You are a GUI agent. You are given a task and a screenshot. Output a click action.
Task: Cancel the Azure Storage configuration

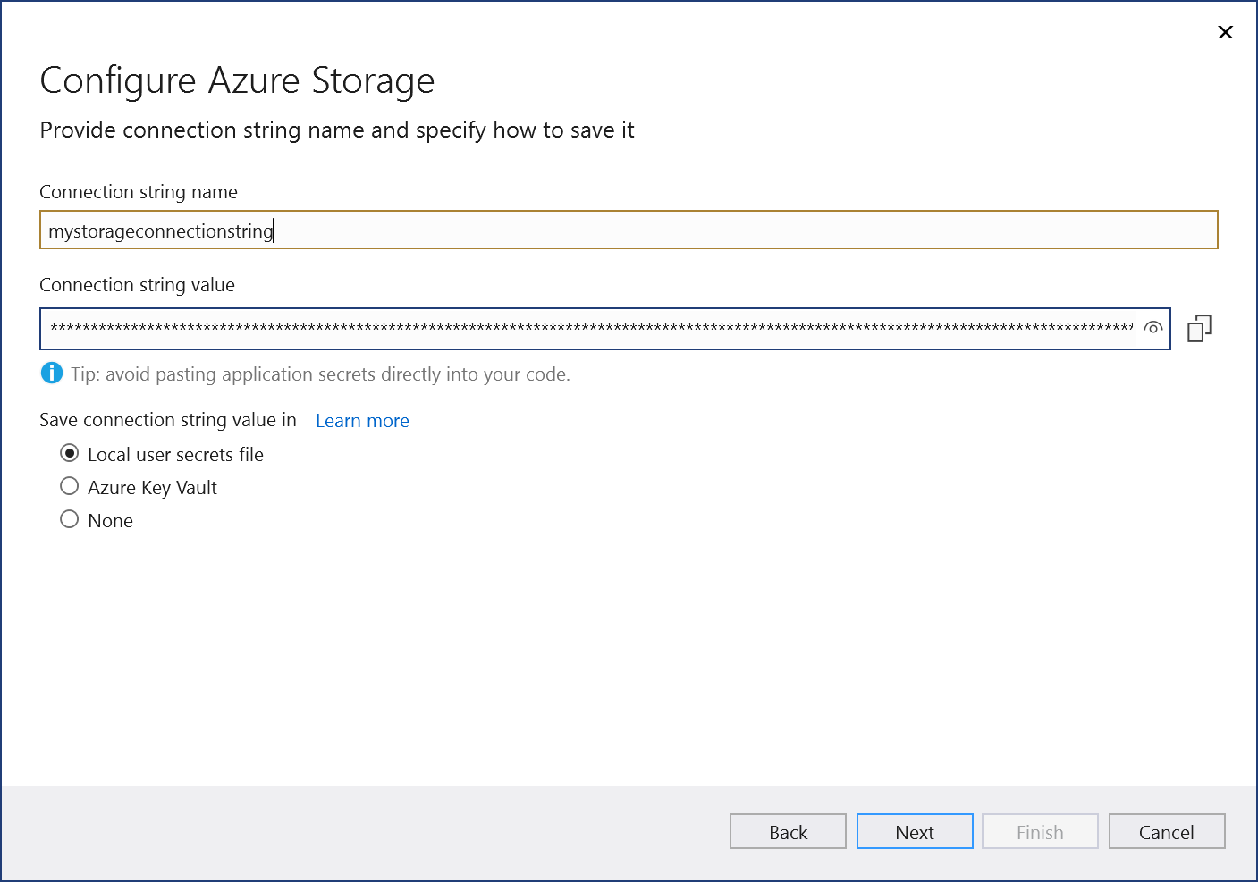[x=1166, y=831]
